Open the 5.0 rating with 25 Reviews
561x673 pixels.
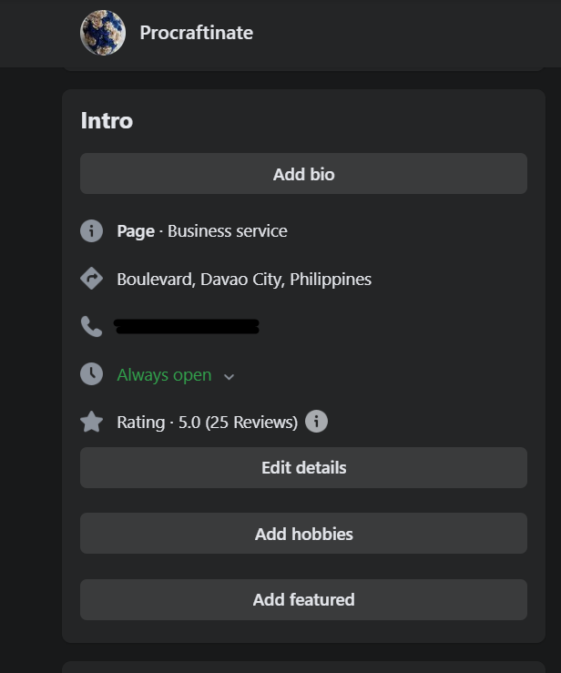click(208, 423)
